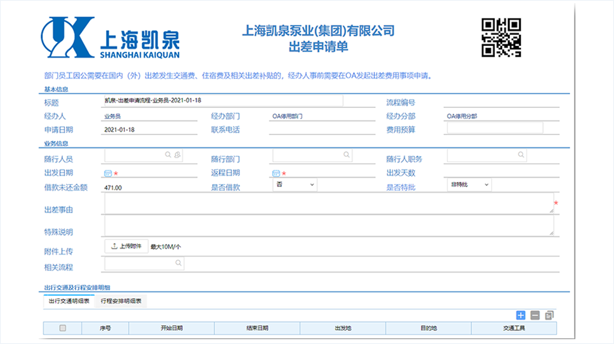Image resolution: width=614 pixels, height=344 pixels.
Task: Click the 出差申请单 heading
Action: click(318, 47)
